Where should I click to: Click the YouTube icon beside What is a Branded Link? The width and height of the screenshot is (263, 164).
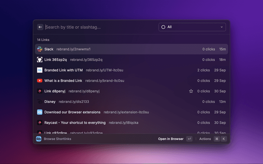pos(40,80)
